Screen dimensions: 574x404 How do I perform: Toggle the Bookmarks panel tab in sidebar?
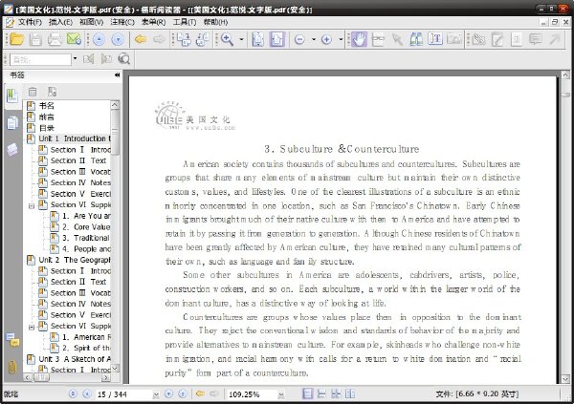[12, 96]
